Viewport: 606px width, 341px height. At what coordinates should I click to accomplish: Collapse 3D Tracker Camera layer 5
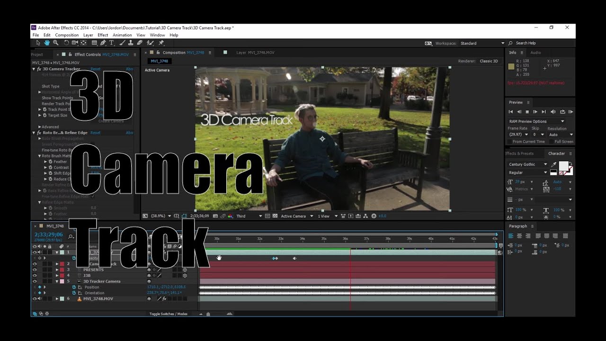click(57, 281)
